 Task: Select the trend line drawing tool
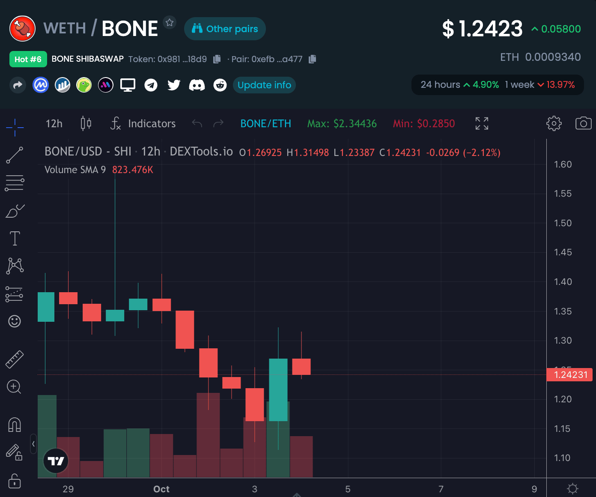[15, 155]
